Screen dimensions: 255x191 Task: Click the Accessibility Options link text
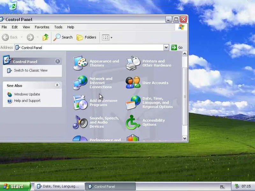[x=154, y=122]
